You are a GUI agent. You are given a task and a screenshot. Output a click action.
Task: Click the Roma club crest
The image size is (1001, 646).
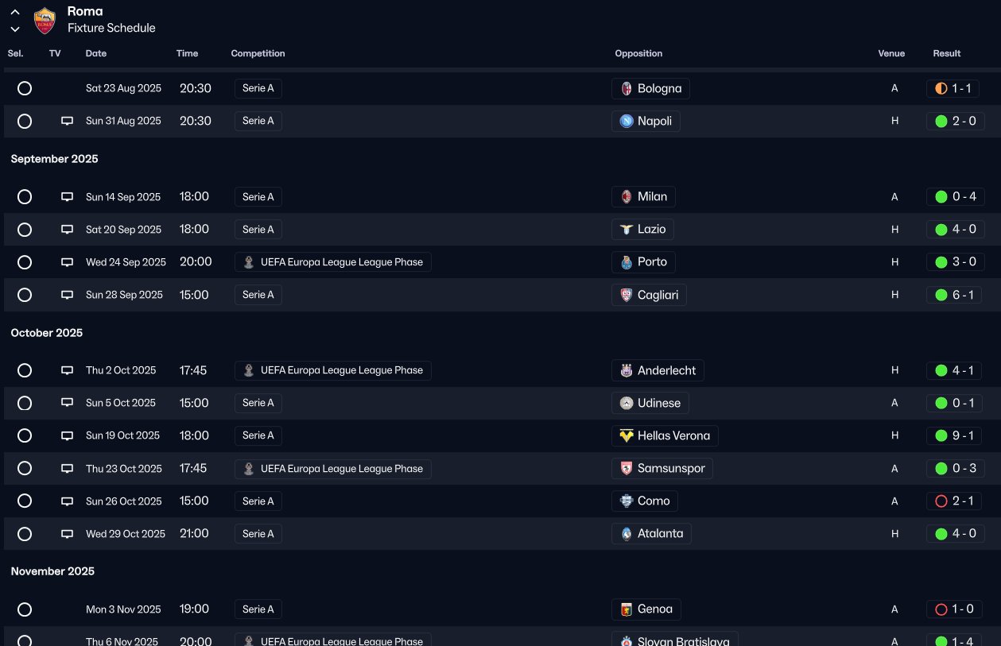pos(45,21)
